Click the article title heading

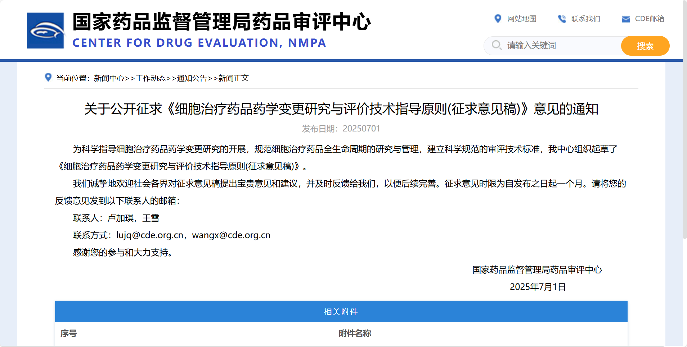[x=341, y=109]
